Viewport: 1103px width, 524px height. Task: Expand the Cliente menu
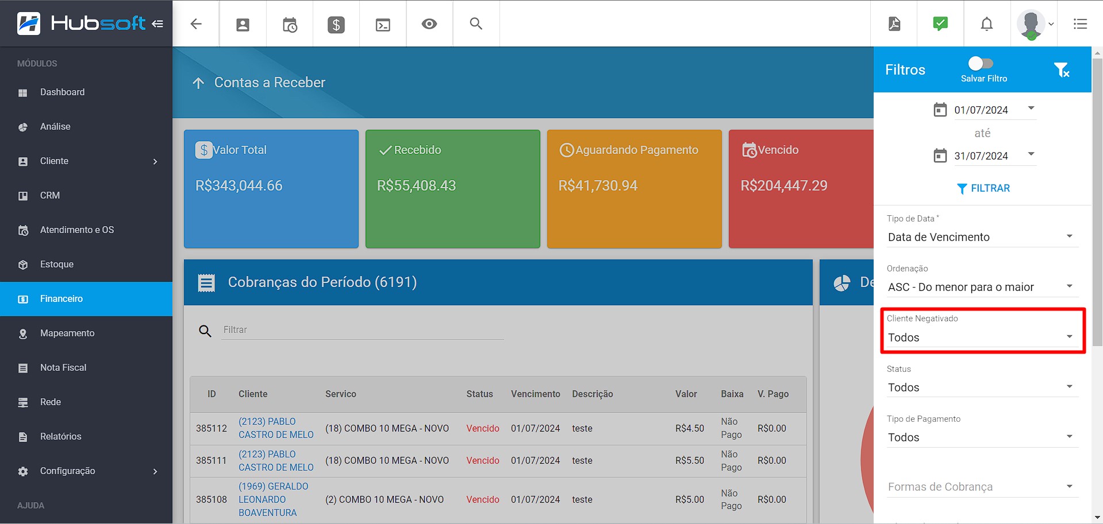coord(86,161)
